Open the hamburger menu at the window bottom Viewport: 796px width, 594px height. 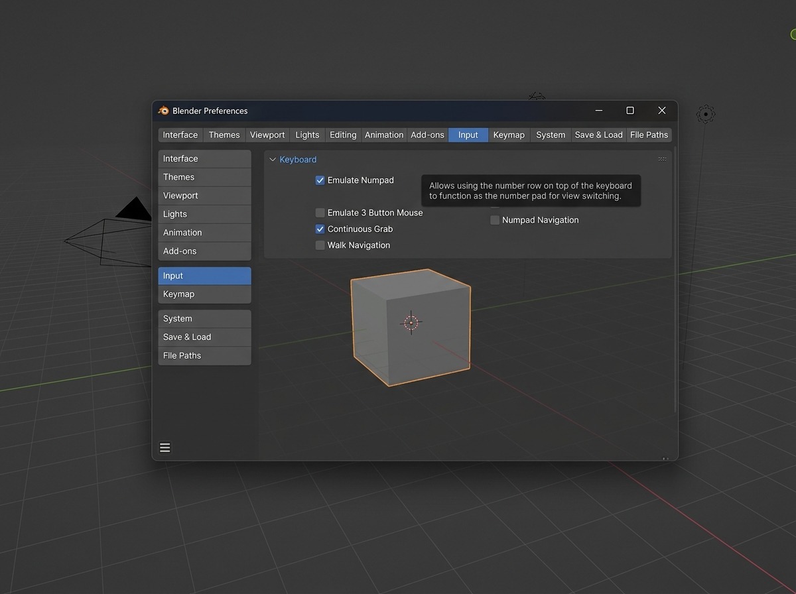point(165,447)
